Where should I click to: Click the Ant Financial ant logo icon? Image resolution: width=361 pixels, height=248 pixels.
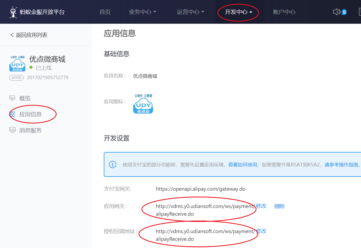coord(13,12)
